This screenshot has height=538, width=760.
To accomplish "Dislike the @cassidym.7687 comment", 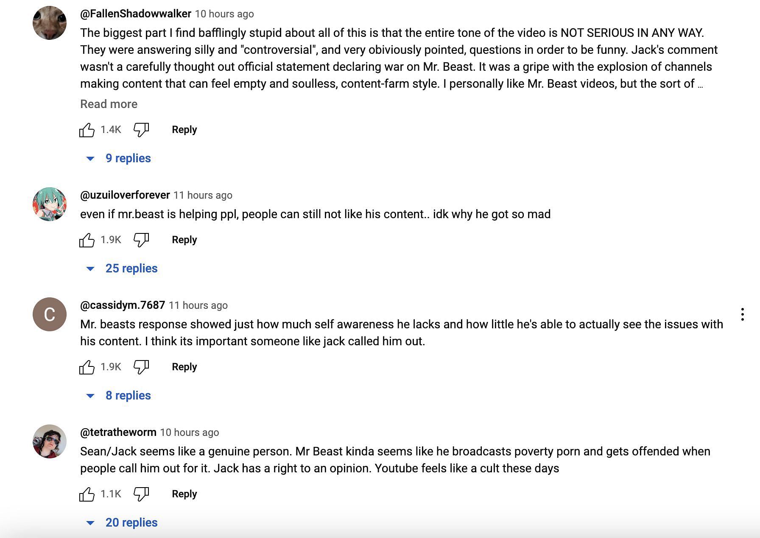I will [x=141, y=367].
